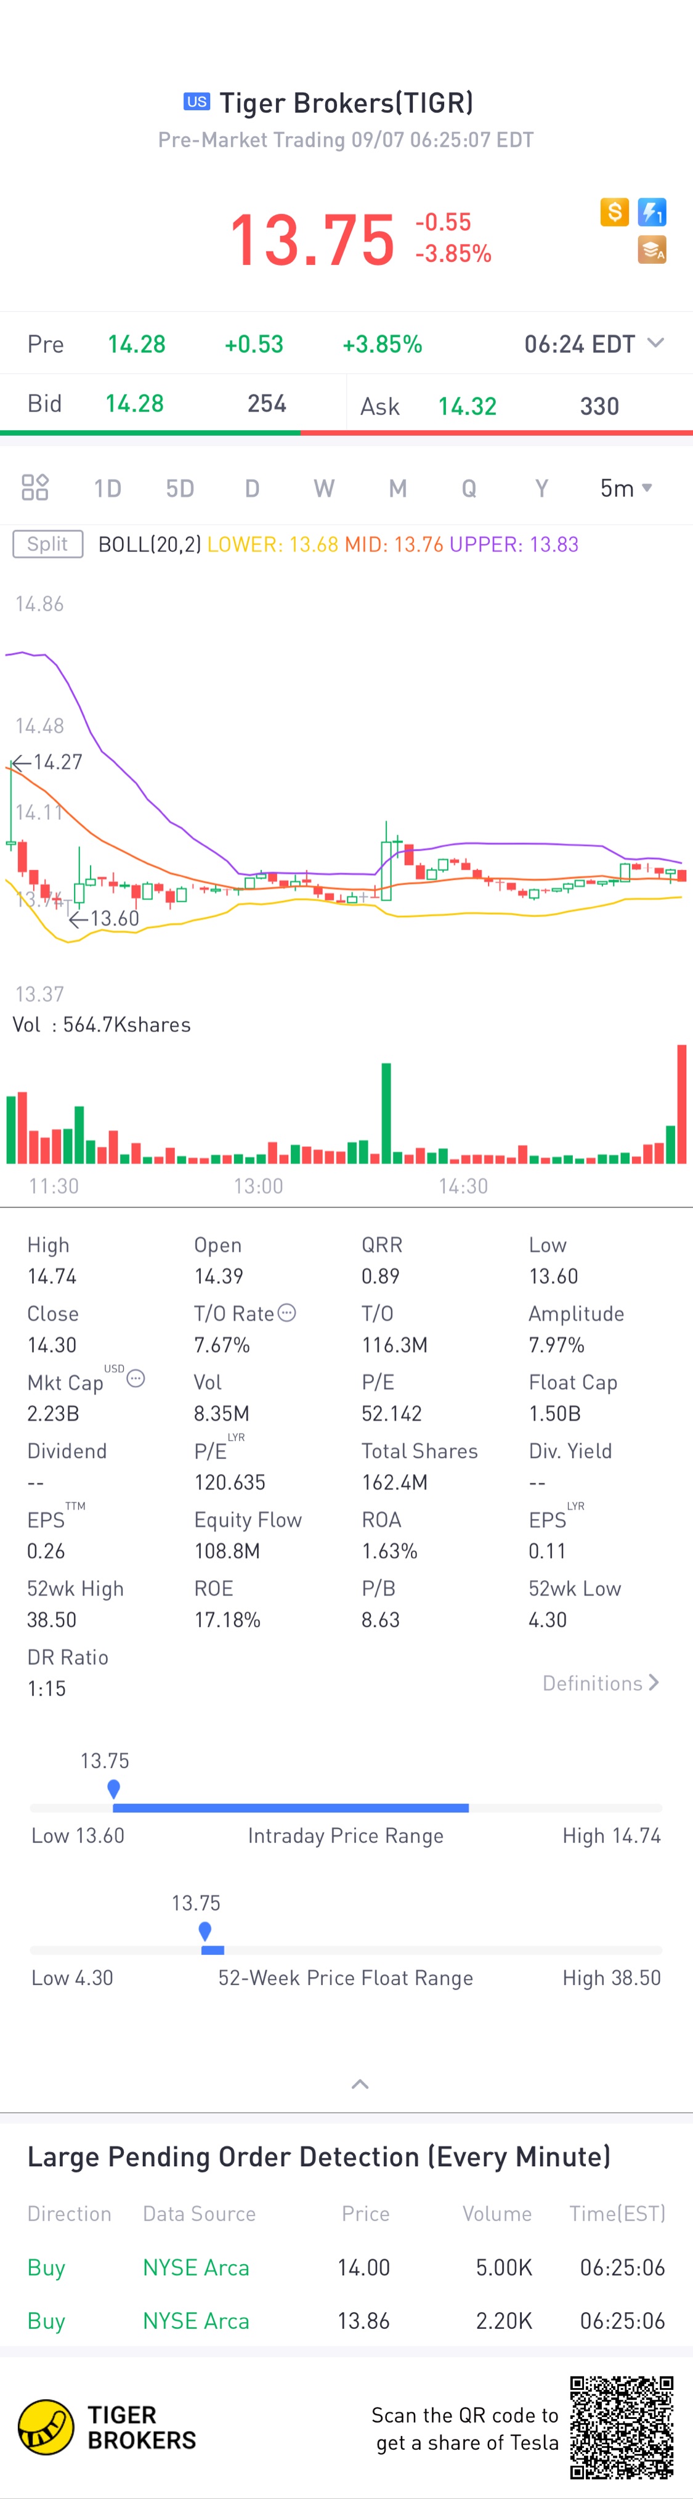Image resolution: width=693 pixels, height=2499 pixels.
Task: Tap the info icon next to Mkt Cap
Action: point(137,1379)
